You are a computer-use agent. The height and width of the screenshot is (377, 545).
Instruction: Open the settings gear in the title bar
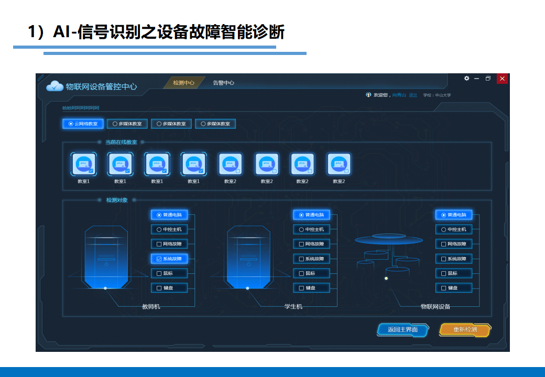466,79
